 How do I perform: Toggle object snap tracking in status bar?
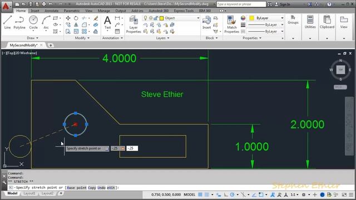pyautogui.click(x=254, y=194)
